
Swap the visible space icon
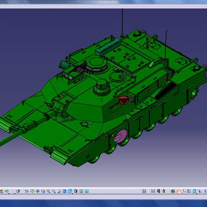coord(87,191)
